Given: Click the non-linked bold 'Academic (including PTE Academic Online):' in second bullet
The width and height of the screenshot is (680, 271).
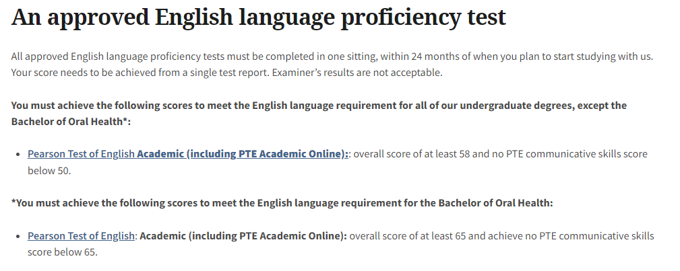Looking at the screenshot, I should (x=243, y=236).
